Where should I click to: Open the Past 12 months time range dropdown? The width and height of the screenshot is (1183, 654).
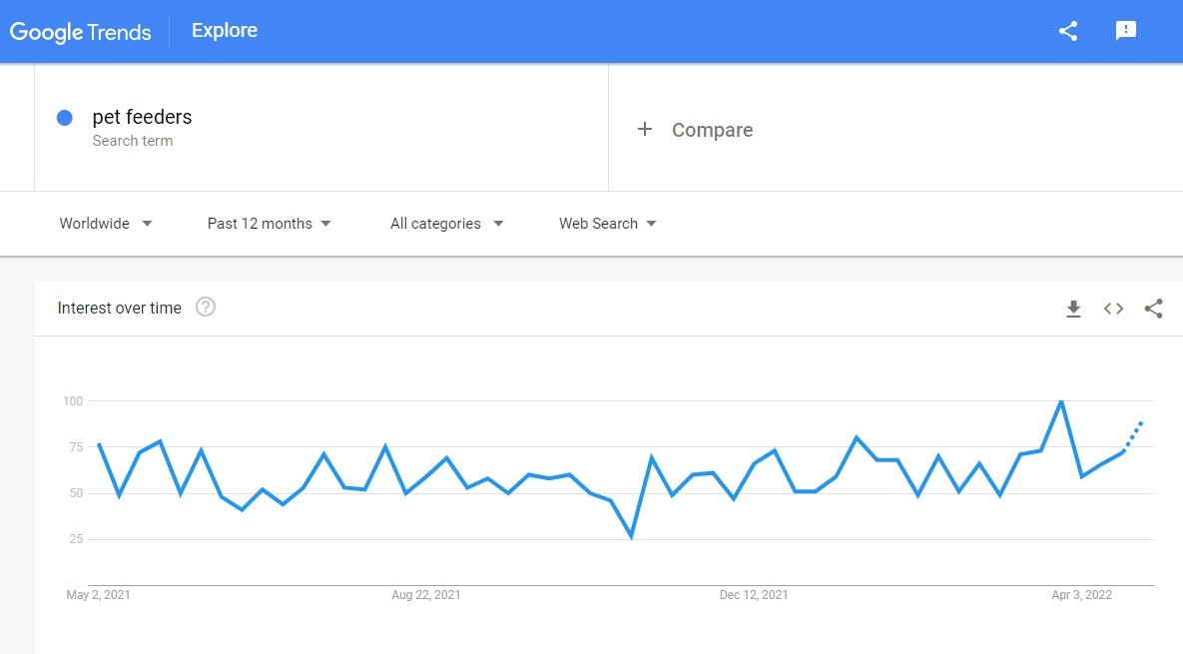point(270,224)
